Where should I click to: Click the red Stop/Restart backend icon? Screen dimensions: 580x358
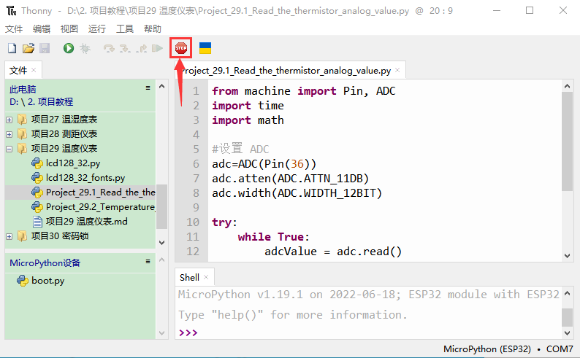[180, 48]
